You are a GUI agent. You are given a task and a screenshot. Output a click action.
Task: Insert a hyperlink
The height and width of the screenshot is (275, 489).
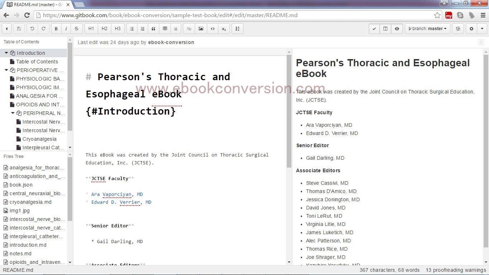tap(189, 29)
